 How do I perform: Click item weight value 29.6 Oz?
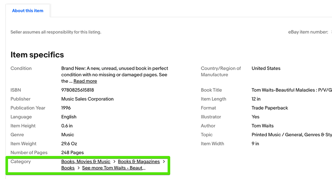click(x=69, y=144)
